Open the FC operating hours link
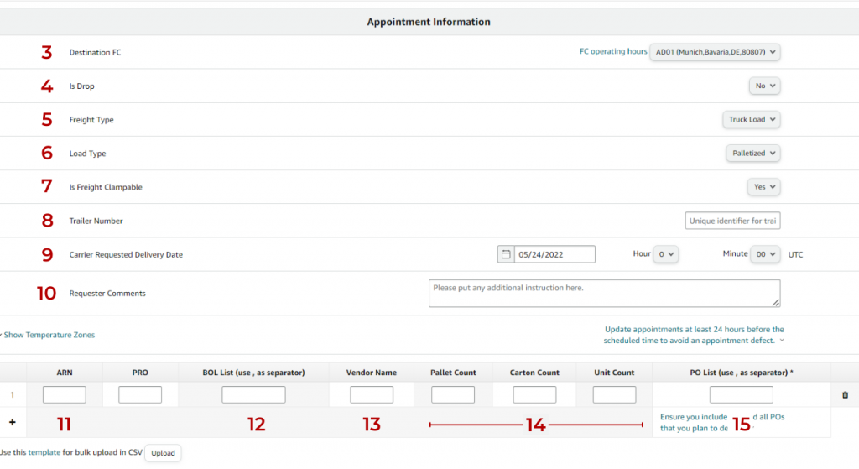Screen dimensions: 859x469 coord(613,52)
